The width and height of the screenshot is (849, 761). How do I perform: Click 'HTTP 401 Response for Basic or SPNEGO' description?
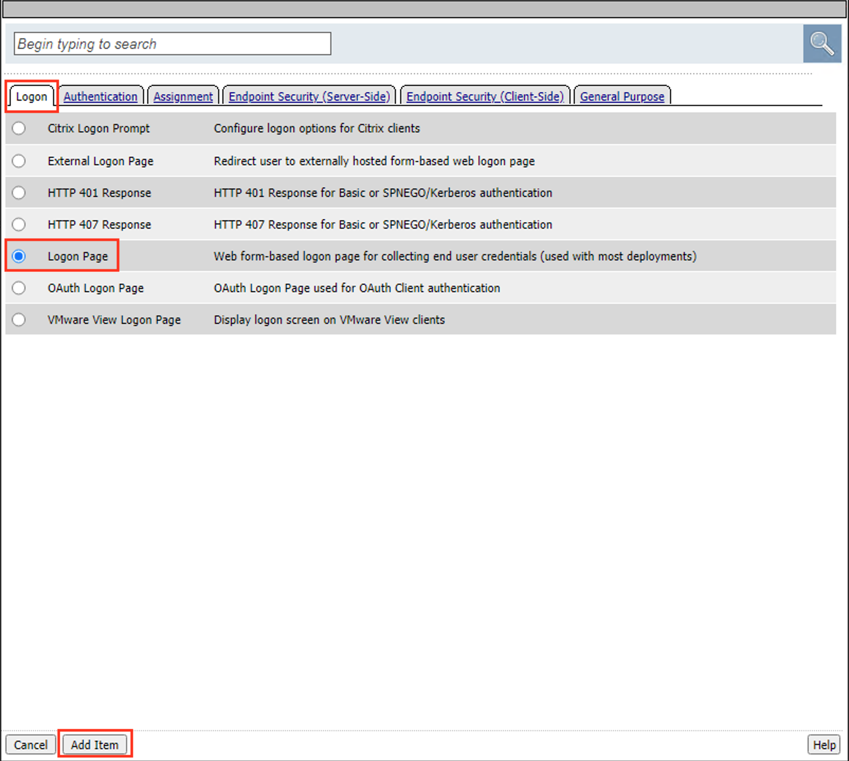[383, 193]
